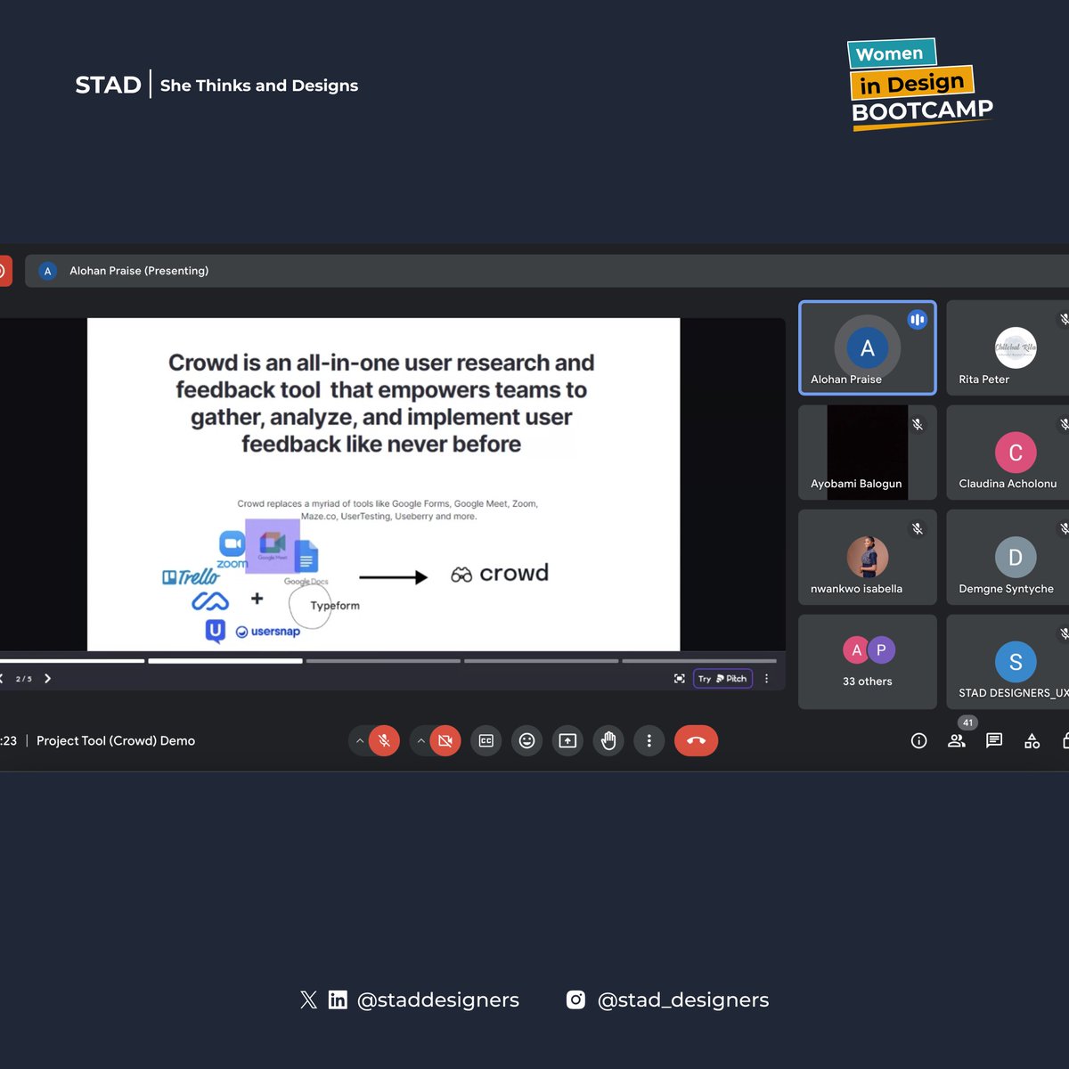The image size is (1069, 1069).
Task: Raise your hand
Action: 608,740
